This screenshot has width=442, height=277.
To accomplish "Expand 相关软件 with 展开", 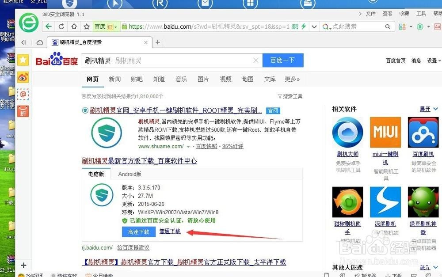I will [x=429, y=109].
